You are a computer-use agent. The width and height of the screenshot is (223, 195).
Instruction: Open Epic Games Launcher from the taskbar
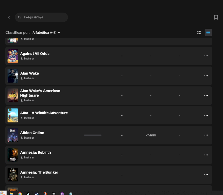coord(54,194)
